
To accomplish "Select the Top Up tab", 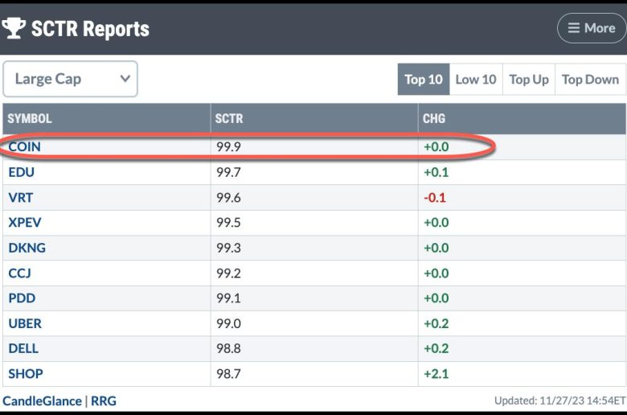I will [529, 80].
